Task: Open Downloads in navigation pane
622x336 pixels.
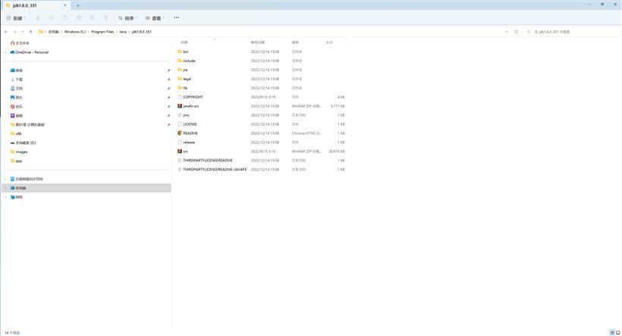Action: tap(17, 80)
